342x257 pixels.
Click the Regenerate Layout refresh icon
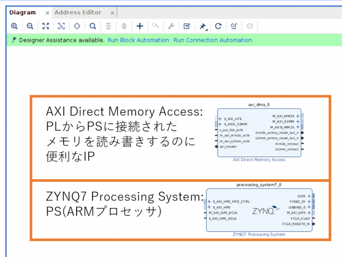coord(218,26)
